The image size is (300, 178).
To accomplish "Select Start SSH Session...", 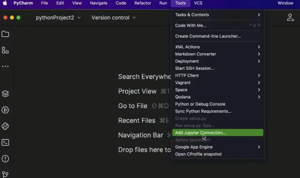I will pyautogui.click(x=218, y=68).
